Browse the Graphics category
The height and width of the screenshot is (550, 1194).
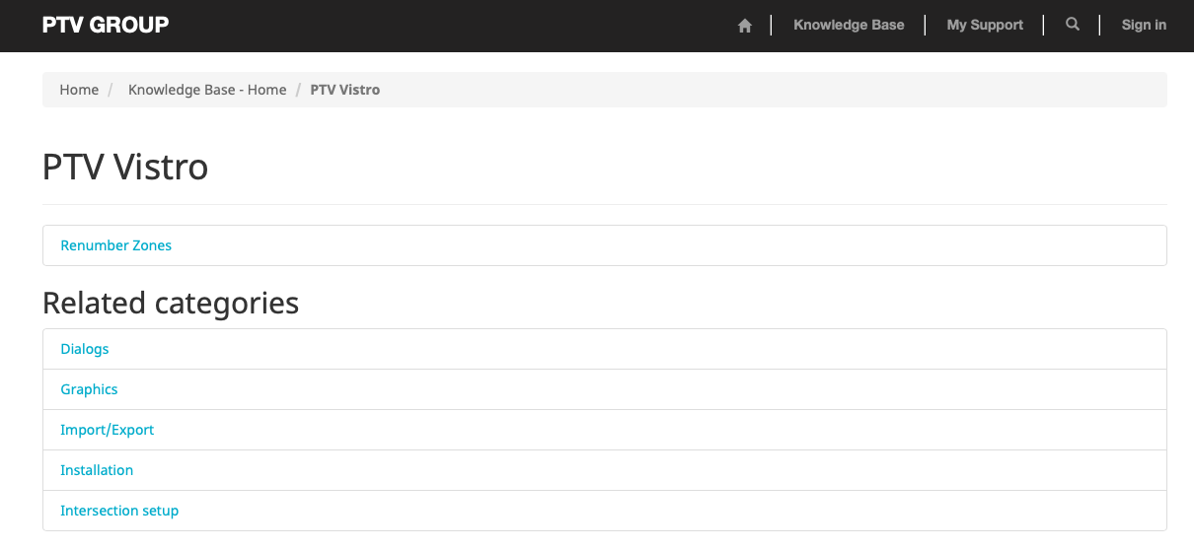tap(89, 389)
